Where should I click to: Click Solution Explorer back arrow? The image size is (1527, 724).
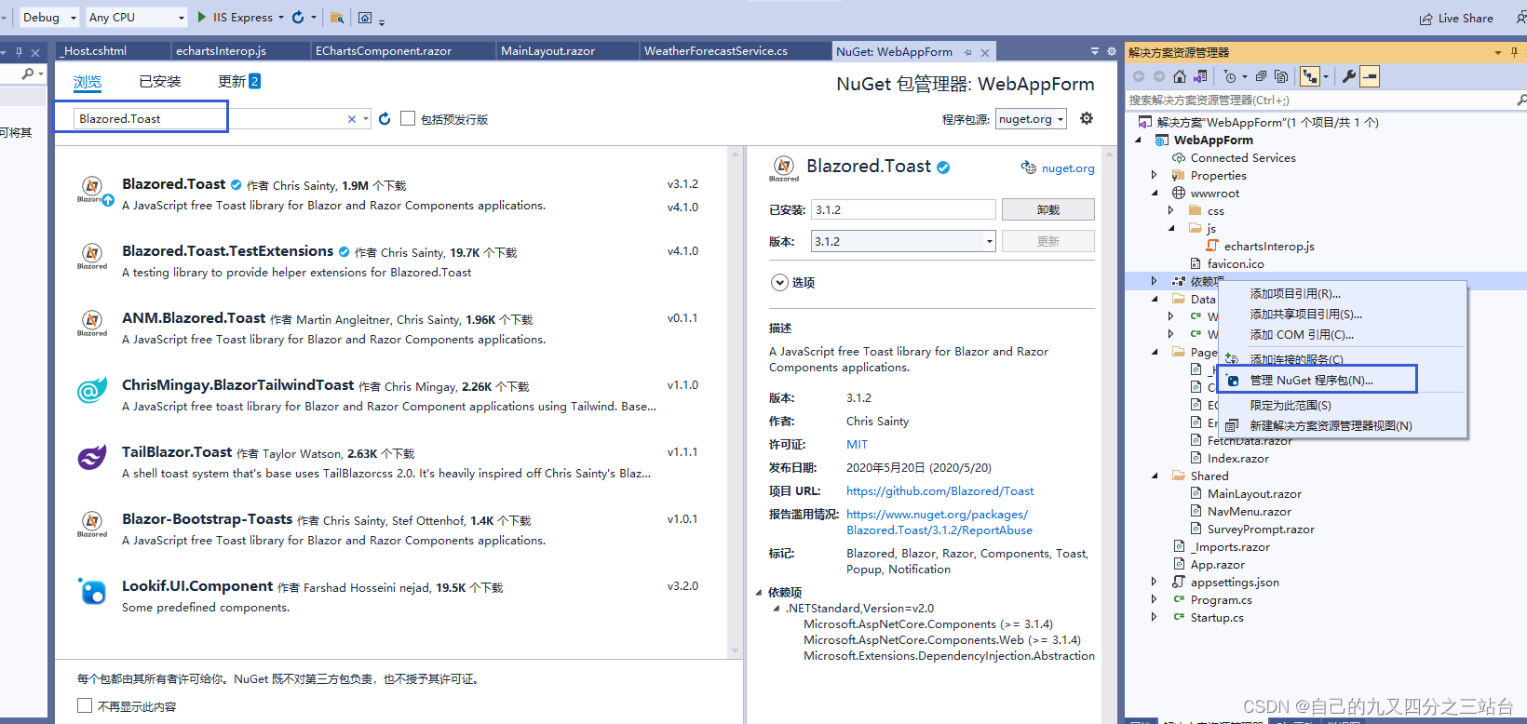click(x=1139, y=76)
